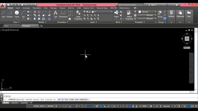Image resolution: width=198 pixels, height=111 pixels.
Task: Expand the Block panel
Action: click(x=119, y=22)
